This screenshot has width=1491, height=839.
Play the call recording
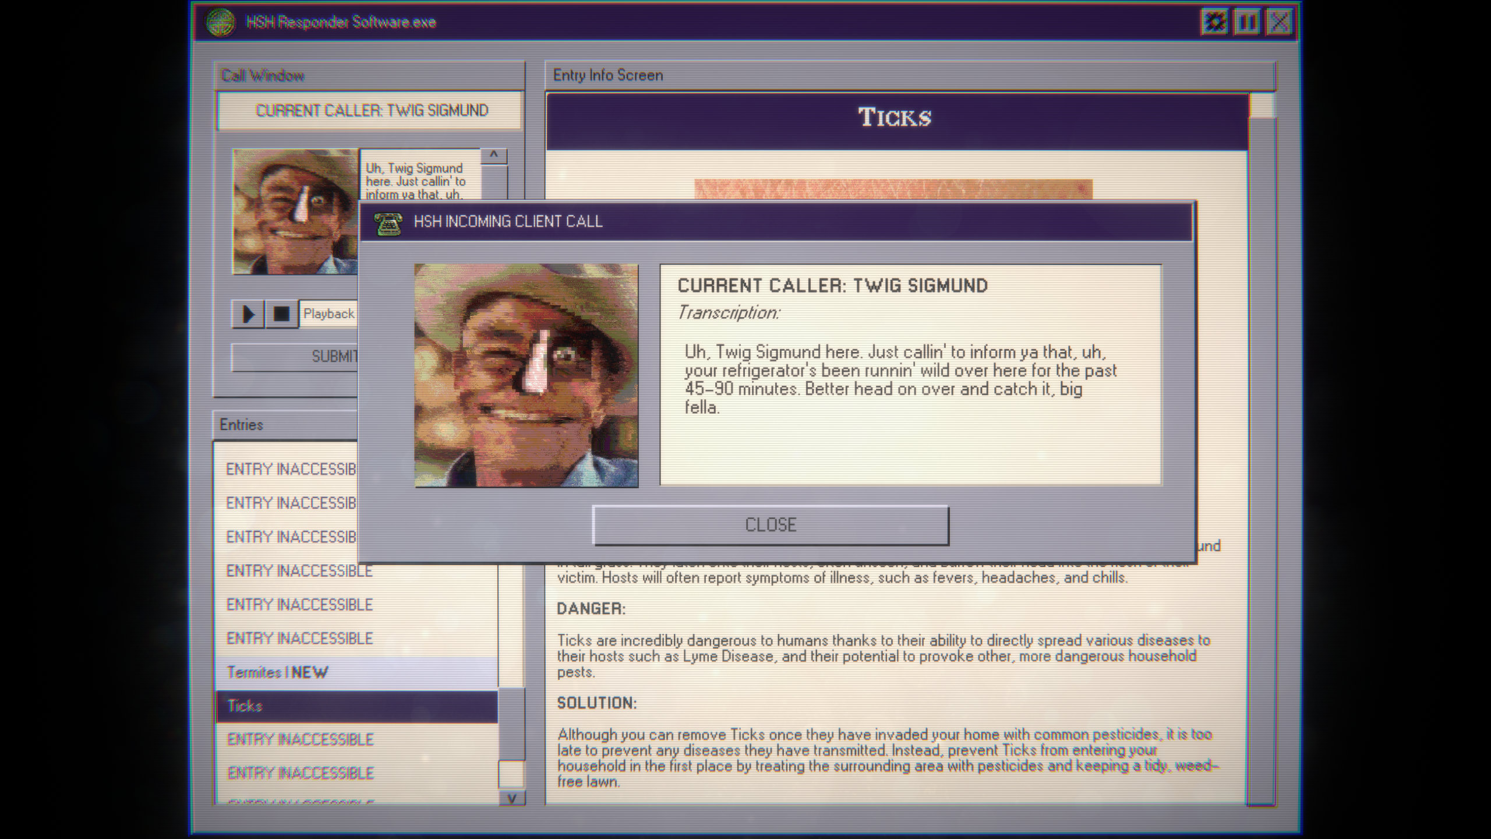[x=248, y=314]
